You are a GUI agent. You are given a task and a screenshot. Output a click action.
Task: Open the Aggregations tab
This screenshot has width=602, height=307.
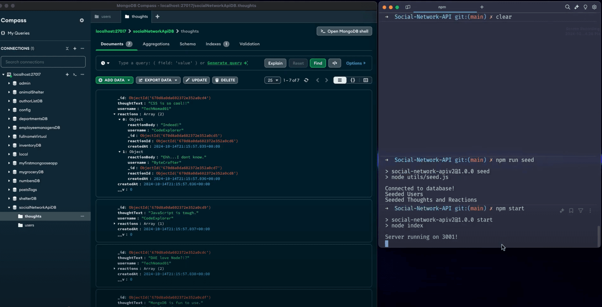(156, 44)
